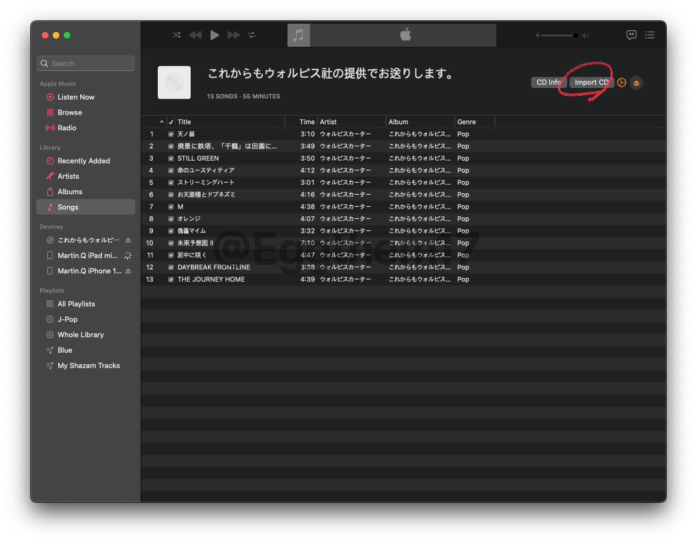
Task: Click the CD Info button
Action: [549, 83]
